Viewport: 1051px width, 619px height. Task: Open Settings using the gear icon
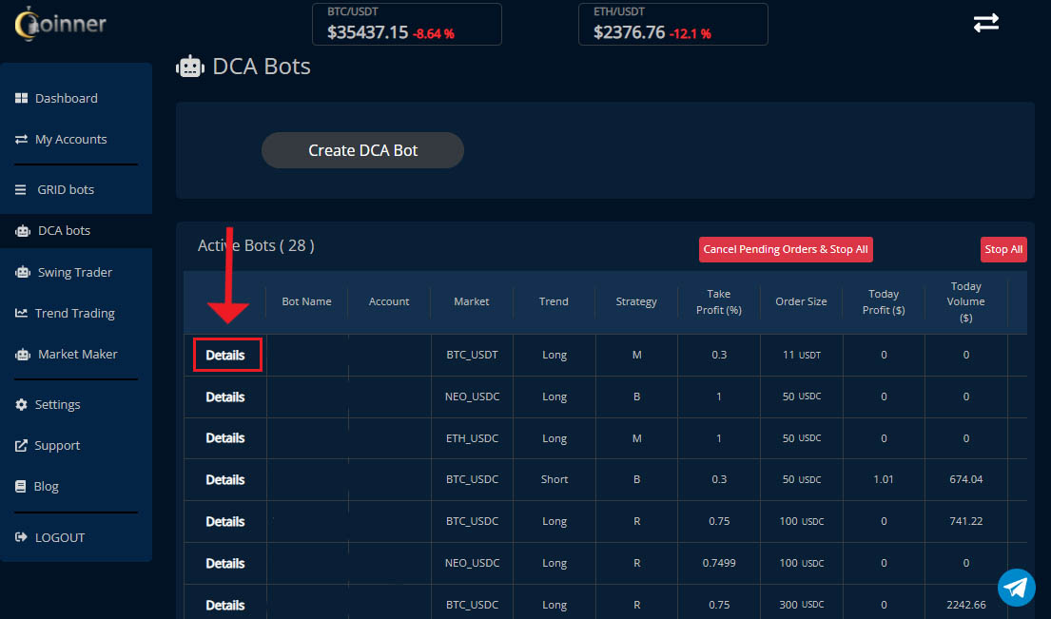(19, 404)
